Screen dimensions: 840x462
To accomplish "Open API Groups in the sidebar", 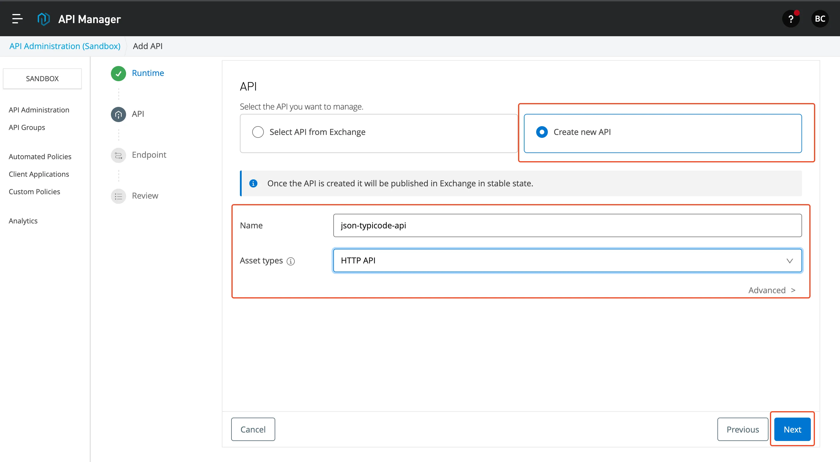I will pyautogui.click(x=27, y=128).
